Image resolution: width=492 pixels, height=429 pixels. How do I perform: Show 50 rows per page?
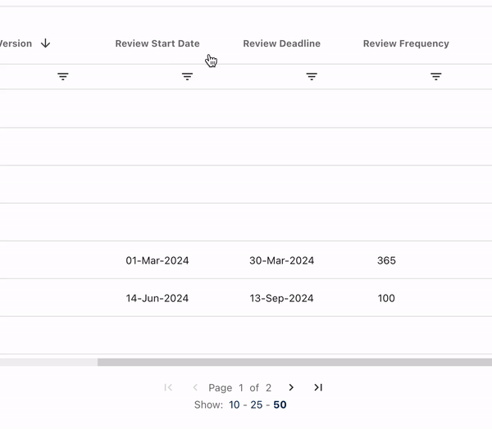(x=280, y=404)
